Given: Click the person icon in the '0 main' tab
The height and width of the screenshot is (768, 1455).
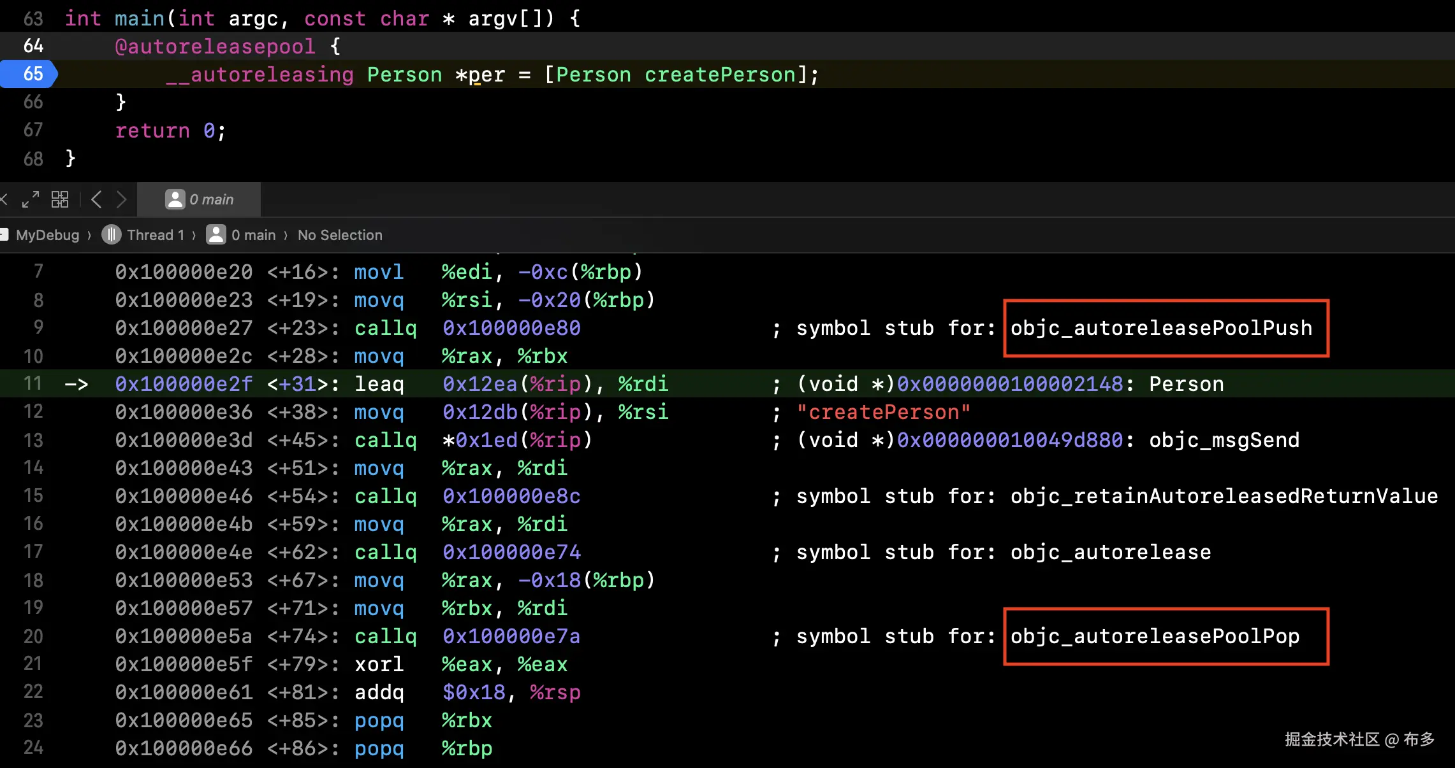Looking at the screenshot, I should [x=175, y=199].
